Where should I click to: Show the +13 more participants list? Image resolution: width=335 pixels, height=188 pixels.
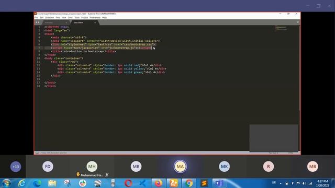(16, 167)
